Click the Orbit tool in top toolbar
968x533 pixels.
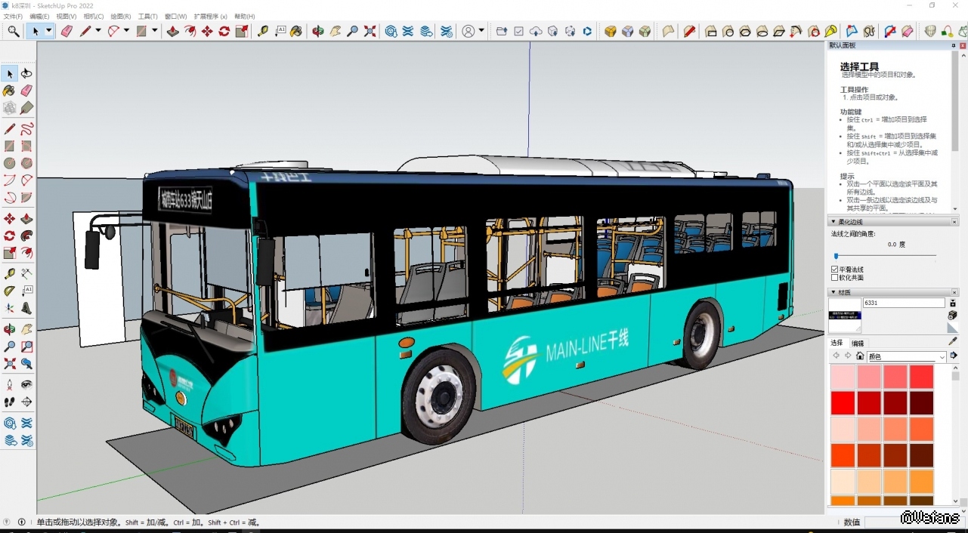317,31
